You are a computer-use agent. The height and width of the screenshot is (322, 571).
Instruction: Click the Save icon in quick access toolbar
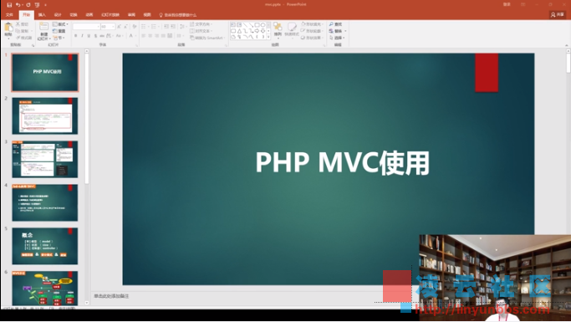pos(9,5)
